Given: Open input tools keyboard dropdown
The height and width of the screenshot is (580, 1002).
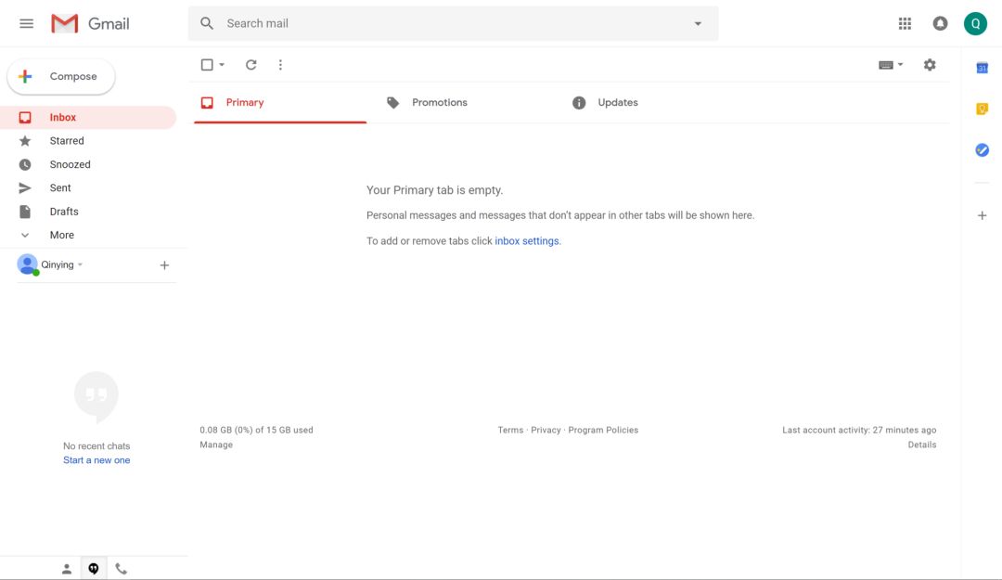Looking at the screenshot, I should point(891,65).
